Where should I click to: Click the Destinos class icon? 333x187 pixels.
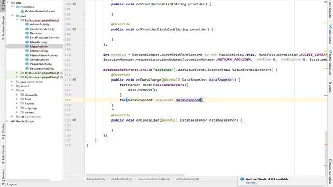[27, 33]
